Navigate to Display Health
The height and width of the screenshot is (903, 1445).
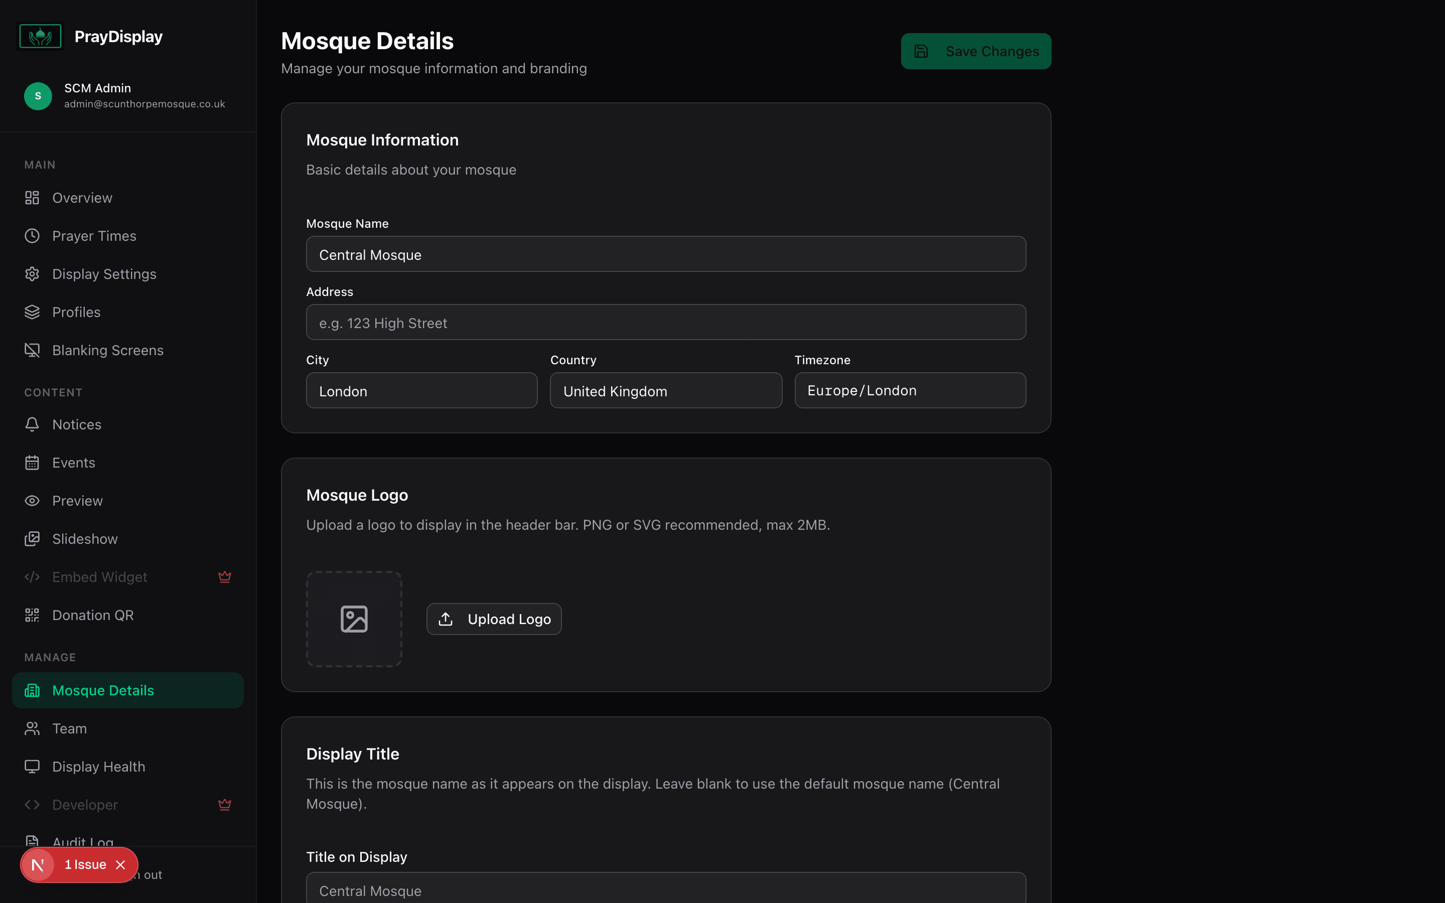click(x=98, y=766)
